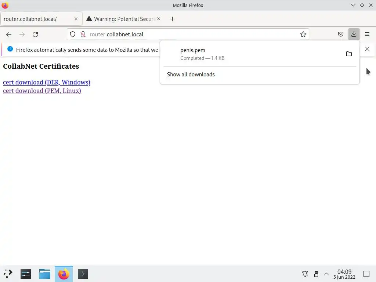Open the Dolphin file manager in taskbar
376x282 pixels.
point(45,274)
